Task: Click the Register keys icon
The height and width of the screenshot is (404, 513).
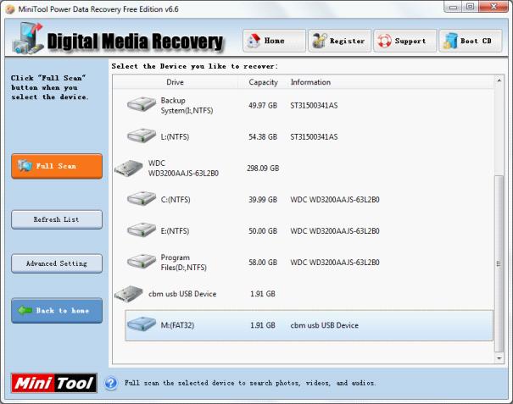Action: (320, 41)
